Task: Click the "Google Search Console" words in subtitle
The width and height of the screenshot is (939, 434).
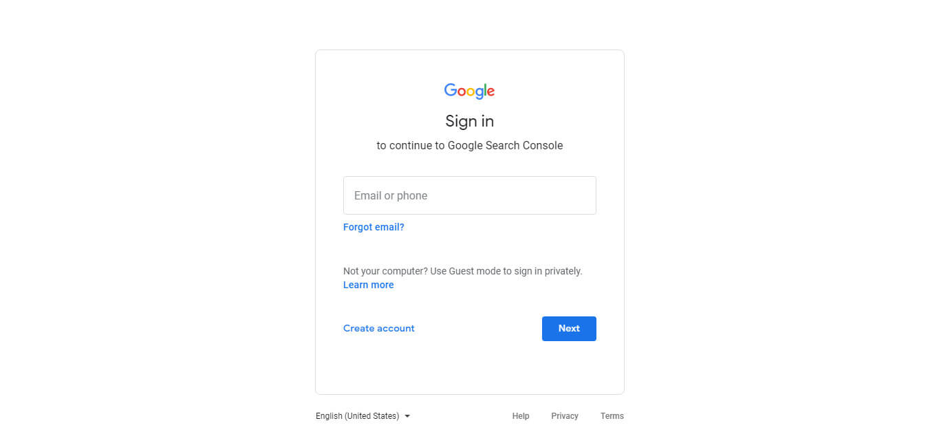Action: pyautogui.click(x=505, y=146)
